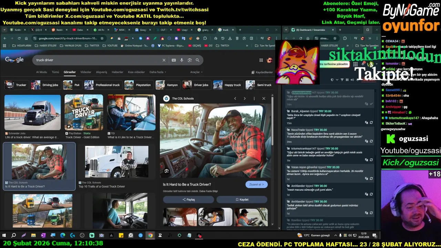Image resolution: width=441 pixels, height=248 pixels.
Task: Open Google account avatar on search page
Action: click(x=269, y=60)
